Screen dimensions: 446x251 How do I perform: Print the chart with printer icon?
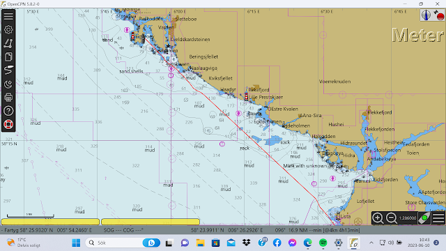(x=8, y=98)
